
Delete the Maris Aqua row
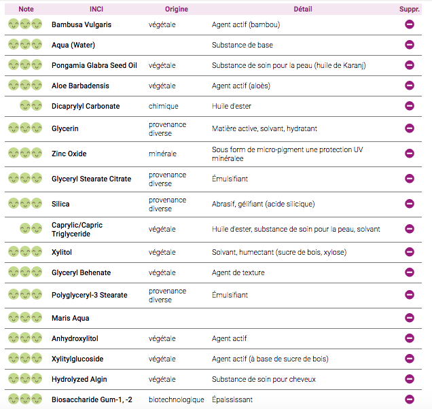click(410, 318)
